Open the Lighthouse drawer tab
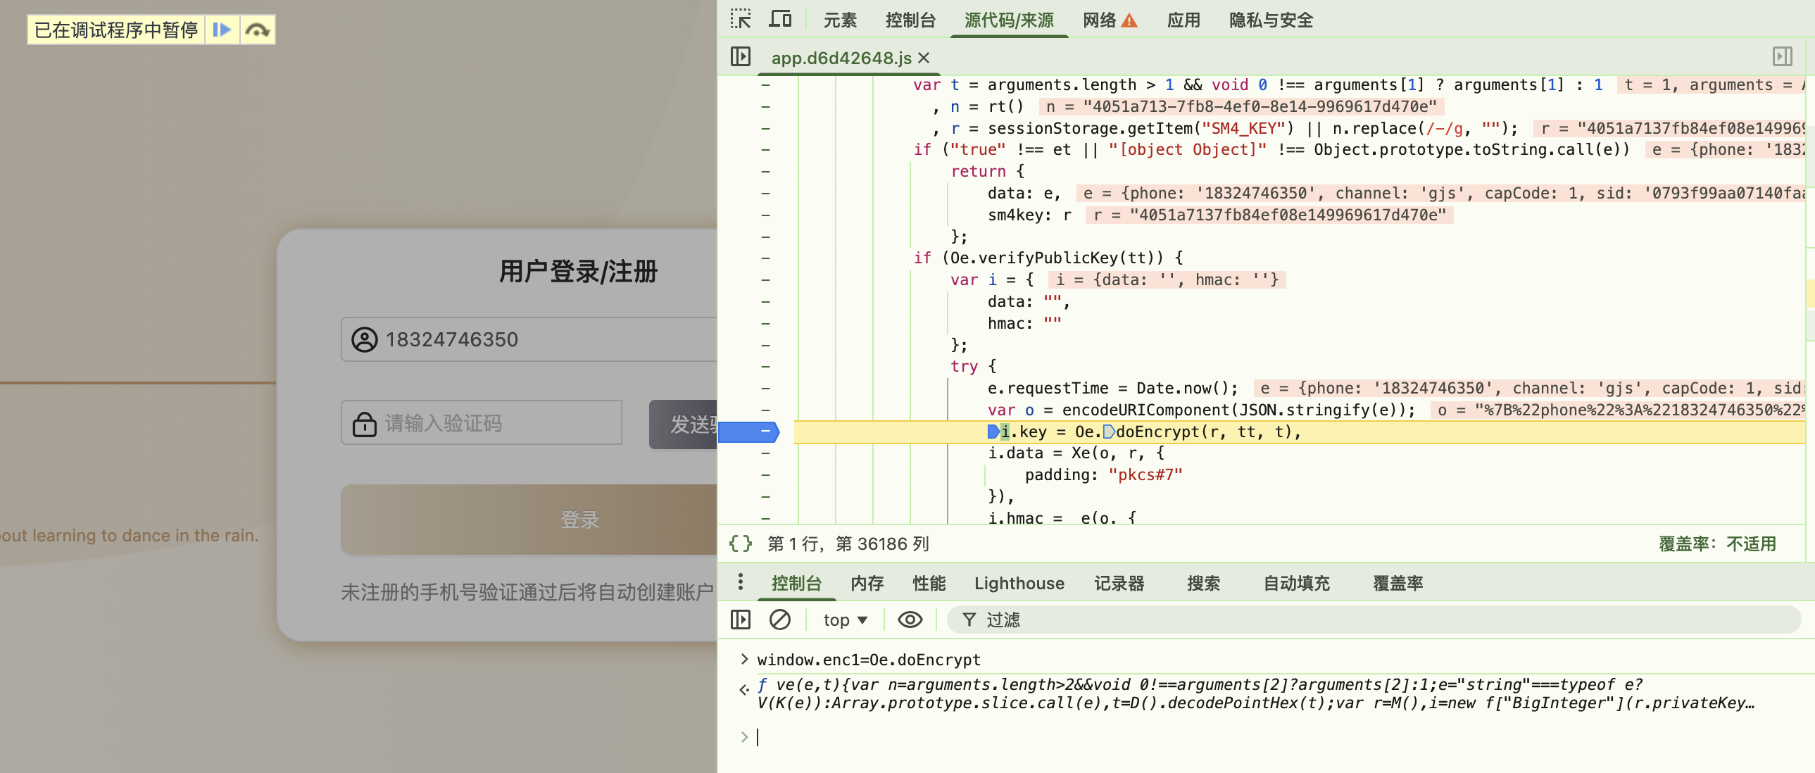This screenshot has width=1815, height=773. 1018,584
